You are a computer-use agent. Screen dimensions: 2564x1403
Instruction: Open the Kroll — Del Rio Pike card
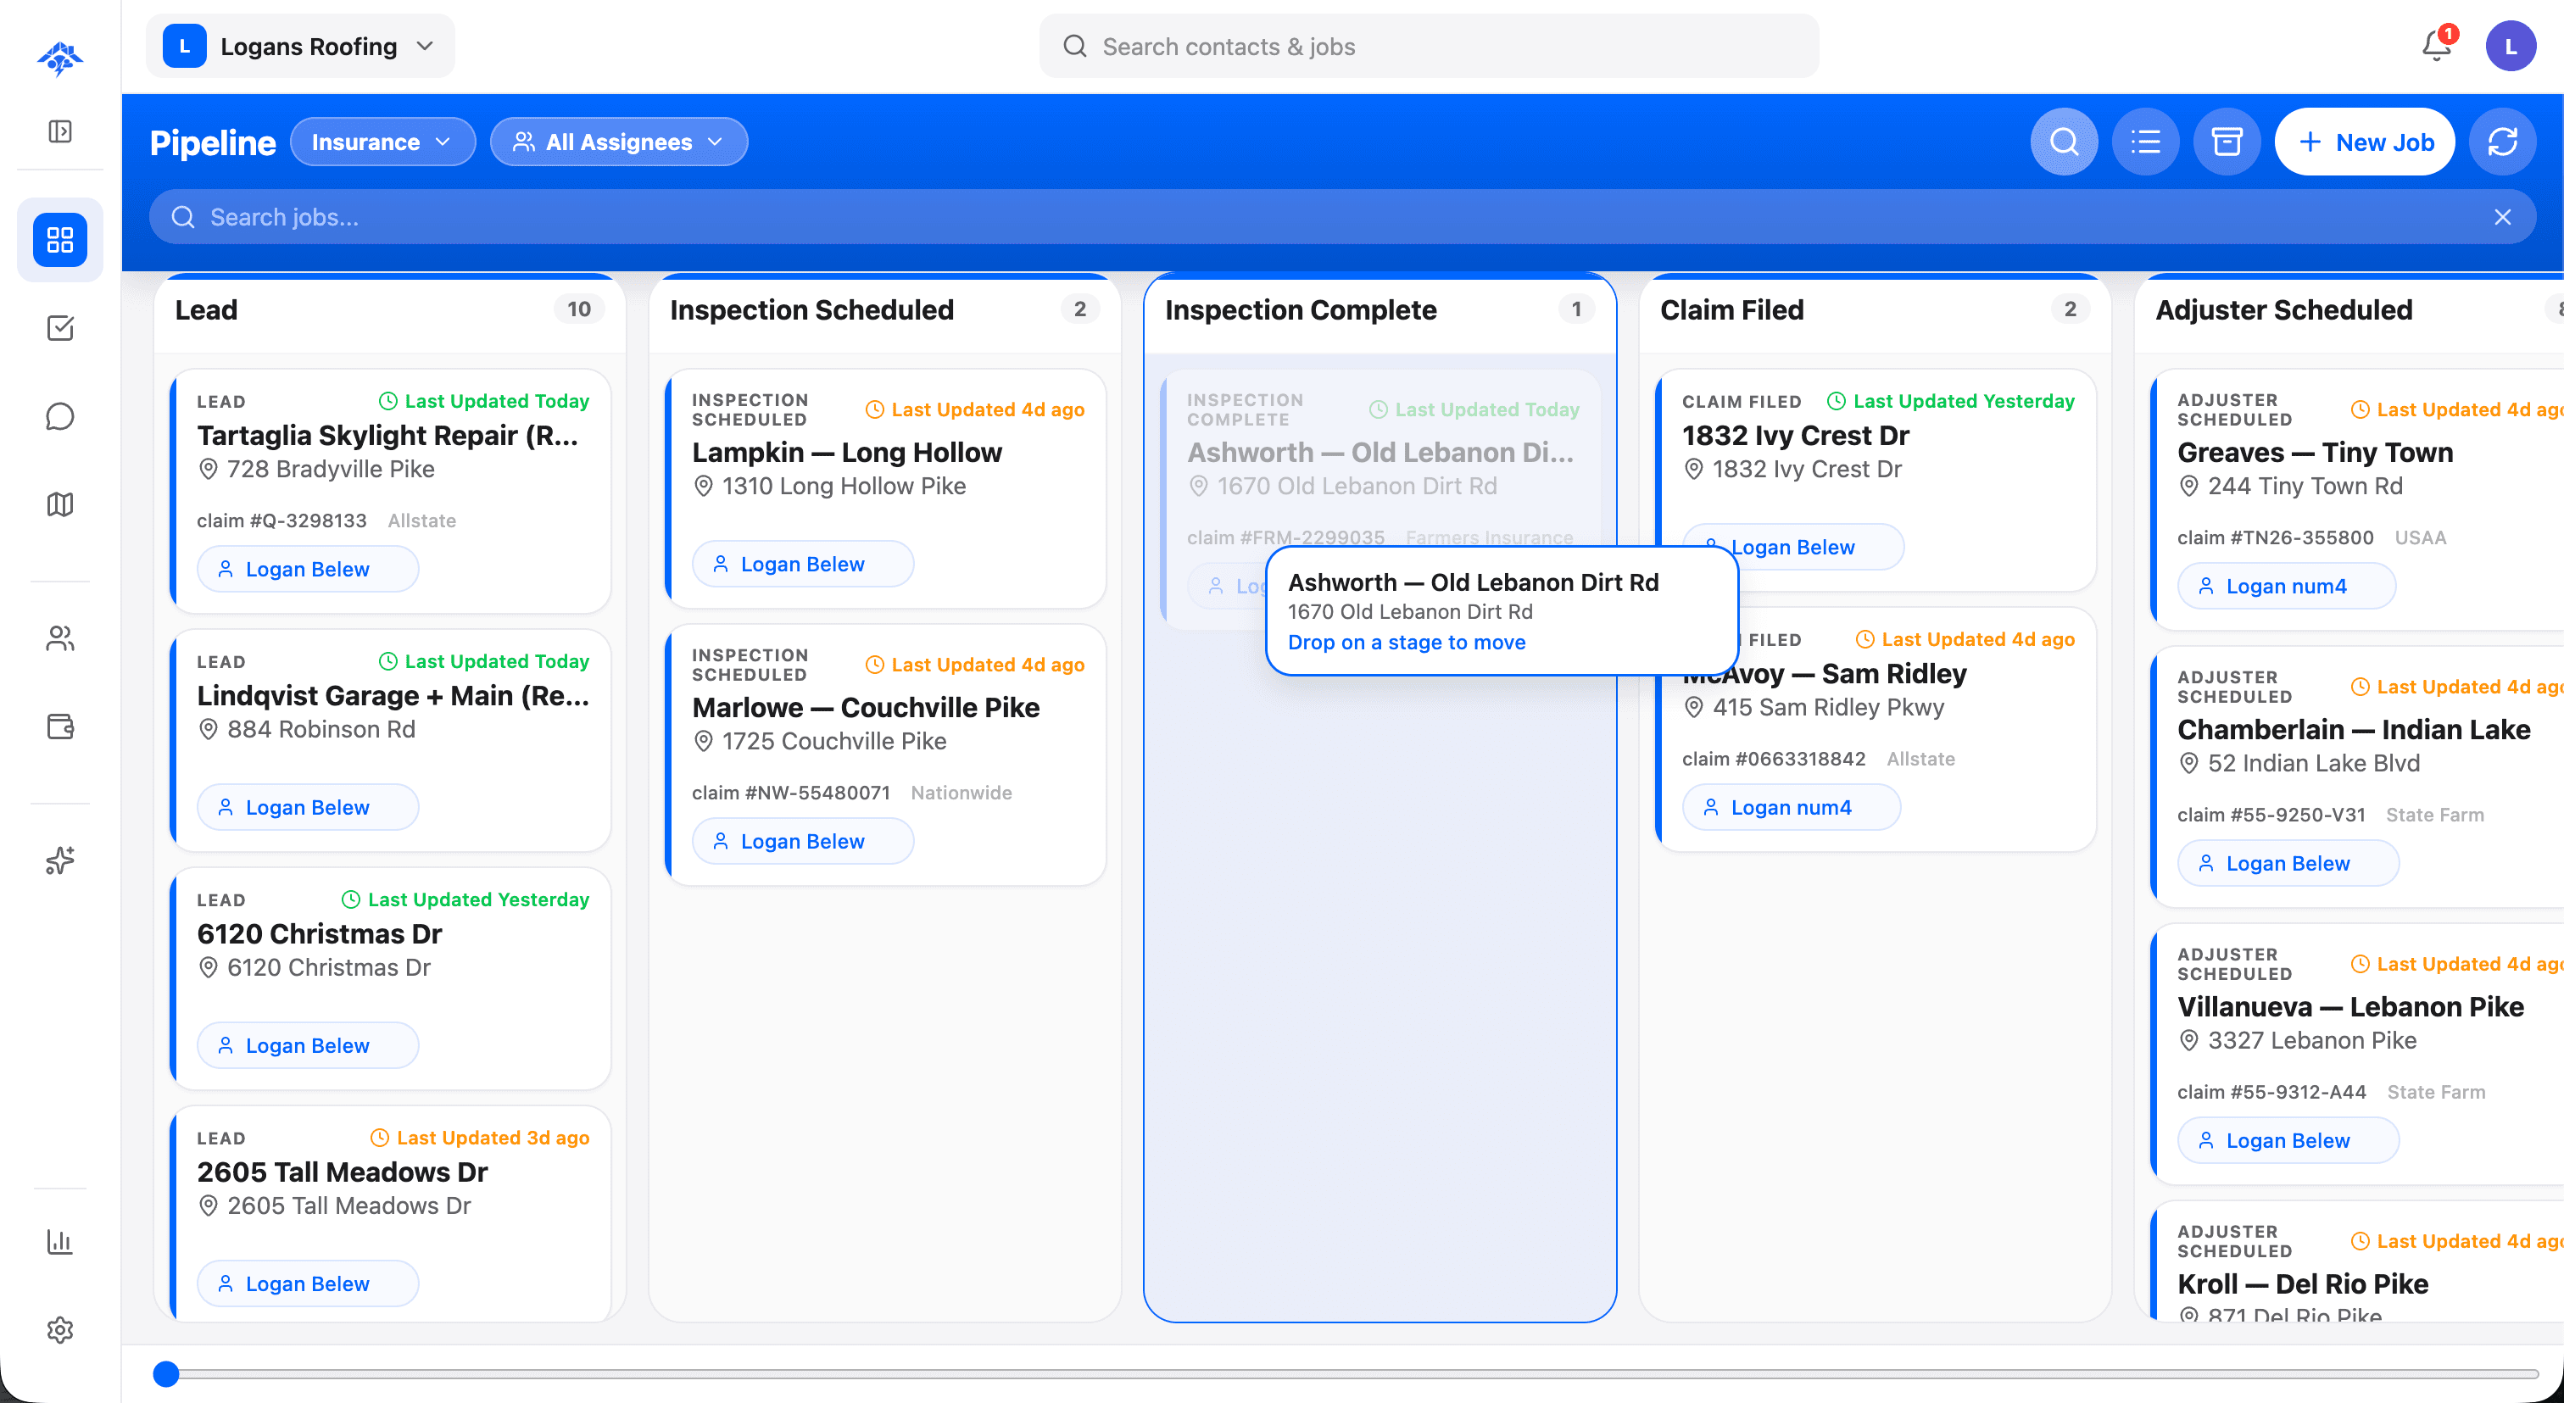click(x=2357, y=1261)
